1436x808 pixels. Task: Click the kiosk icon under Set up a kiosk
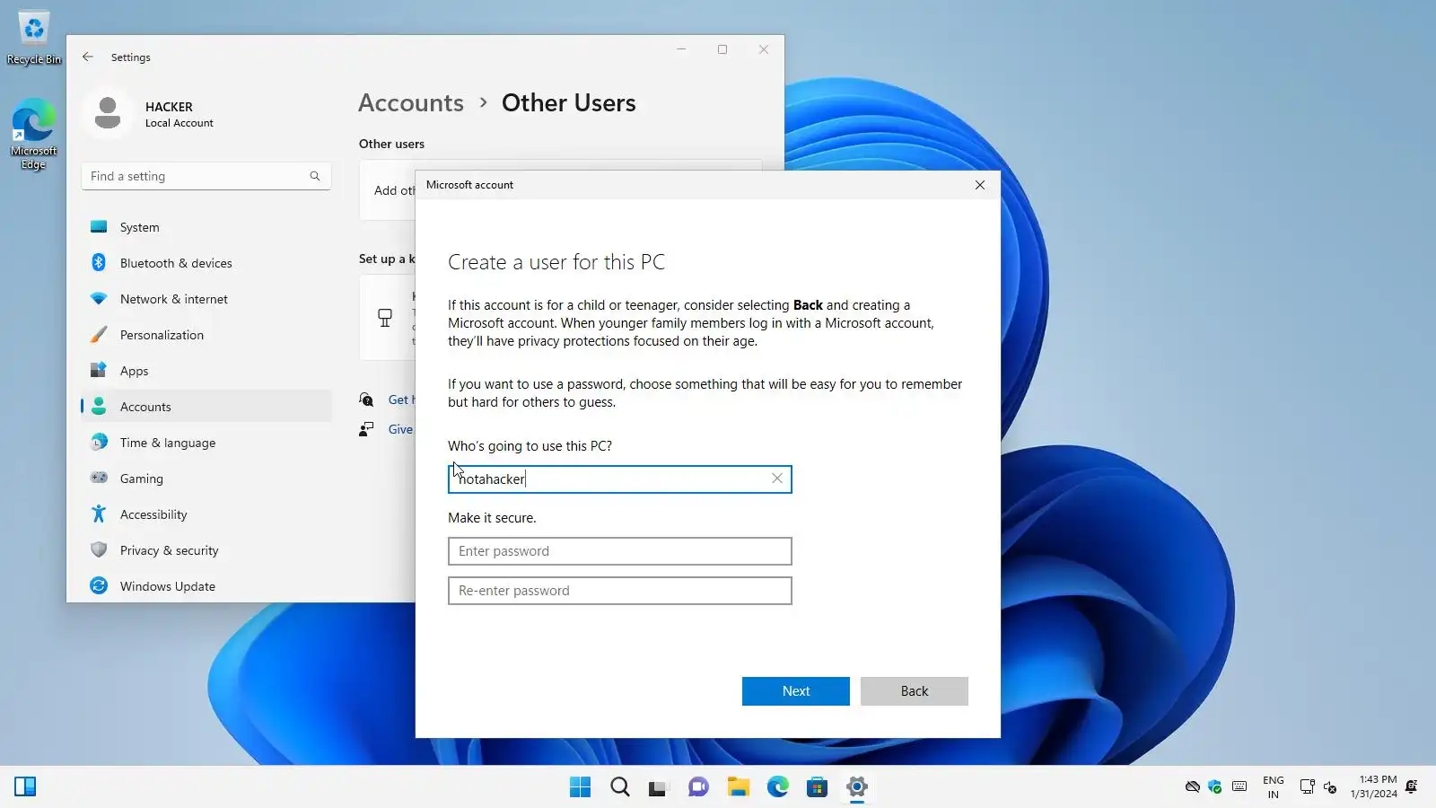point(385,318)
